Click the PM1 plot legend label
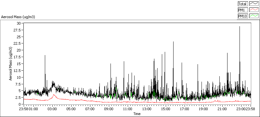This screenshot has width=260, height=117. pos(243,10)
